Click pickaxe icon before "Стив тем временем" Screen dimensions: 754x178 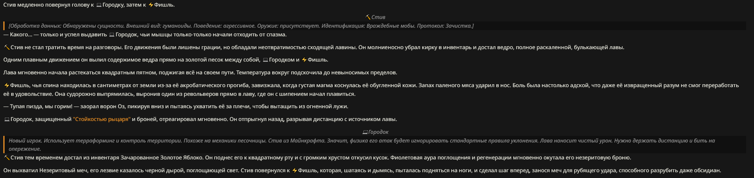point(7,158)
